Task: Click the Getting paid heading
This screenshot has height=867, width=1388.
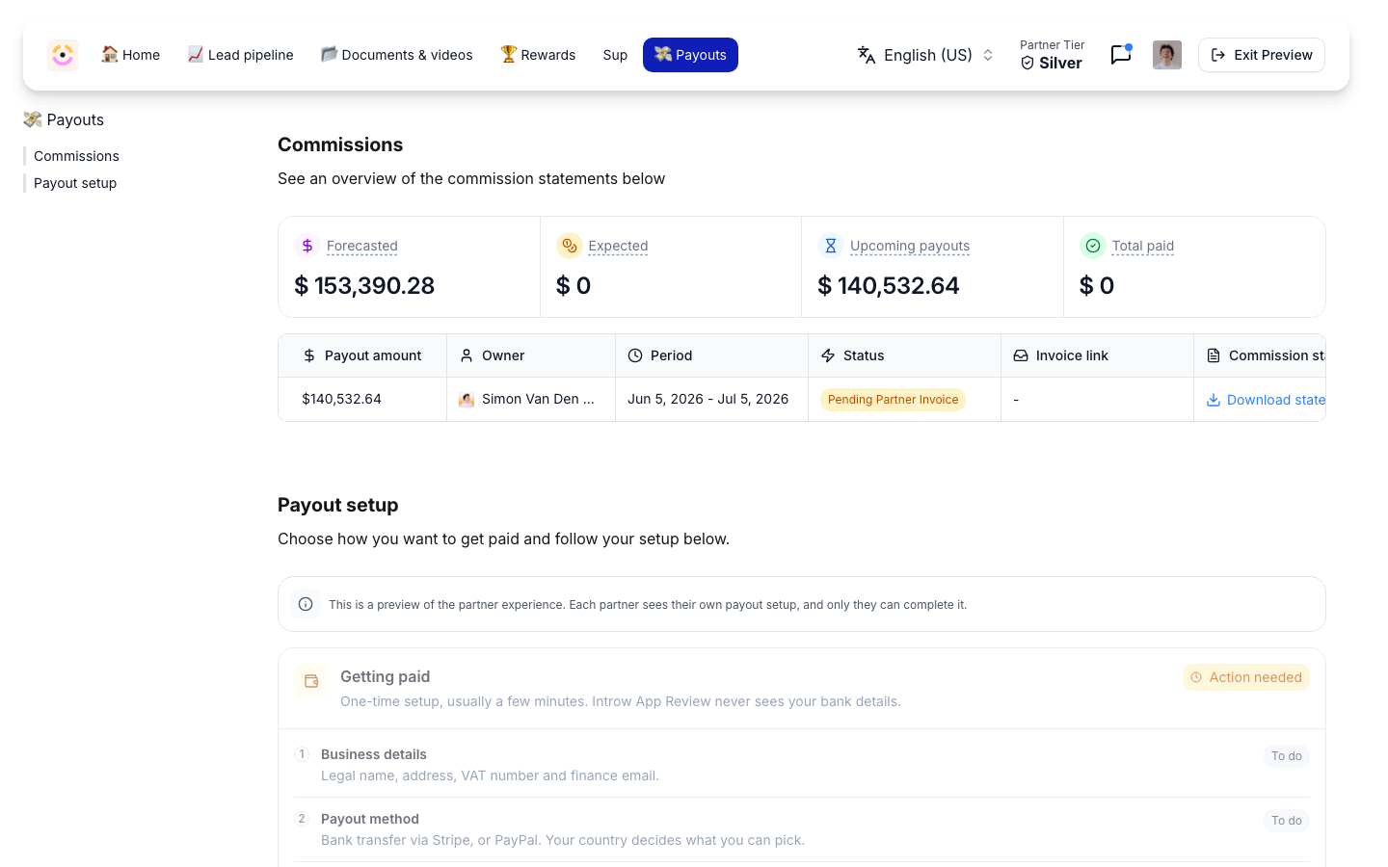Action: pyautogui.click(x=385, y=676)
